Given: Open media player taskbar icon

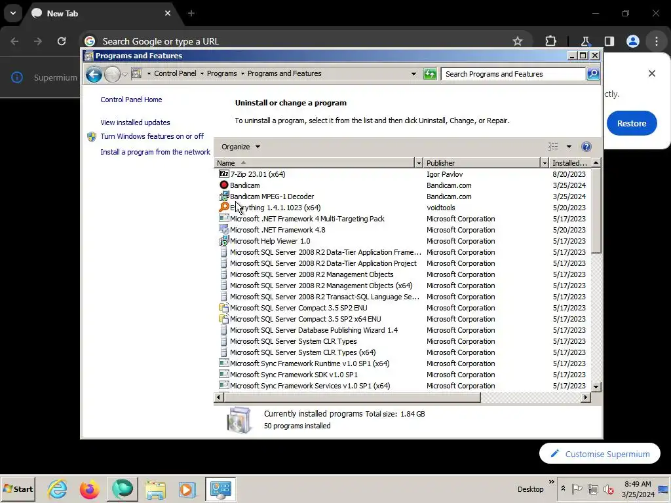Looking at the screenshot, I should pos(187,489).
